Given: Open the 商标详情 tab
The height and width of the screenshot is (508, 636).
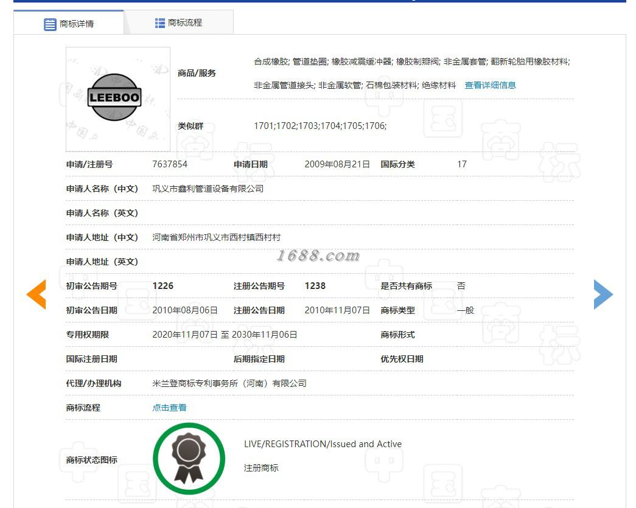Looking at the screenshot, I should coord(69,24).
